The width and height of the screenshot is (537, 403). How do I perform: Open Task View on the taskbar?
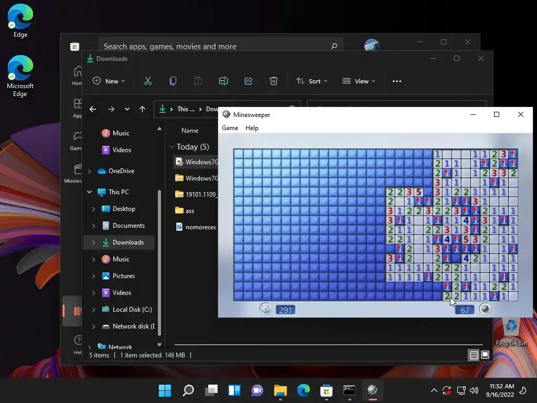tap(211, 390)
